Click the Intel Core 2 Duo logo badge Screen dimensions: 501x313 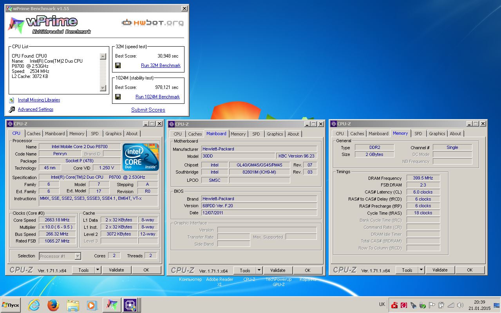point(141,157)
